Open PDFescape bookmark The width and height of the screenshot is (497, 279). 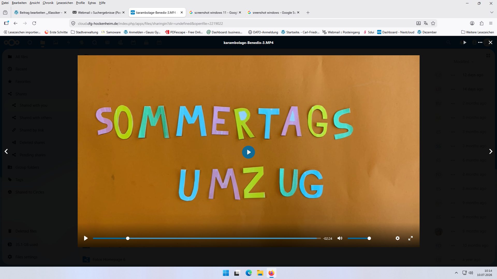[x=184, y=32]
